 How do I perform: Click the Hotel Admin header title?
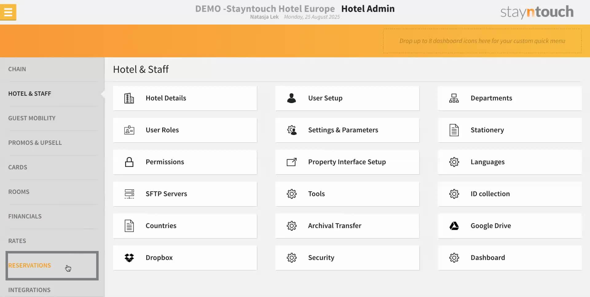click(x=368, y=9)
